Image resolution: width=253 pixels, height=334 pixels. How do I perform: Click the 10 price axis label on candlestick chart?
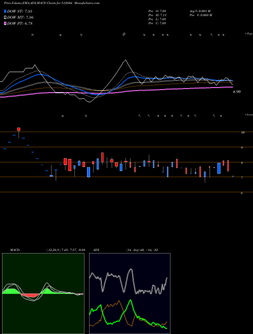coord(242,133)
